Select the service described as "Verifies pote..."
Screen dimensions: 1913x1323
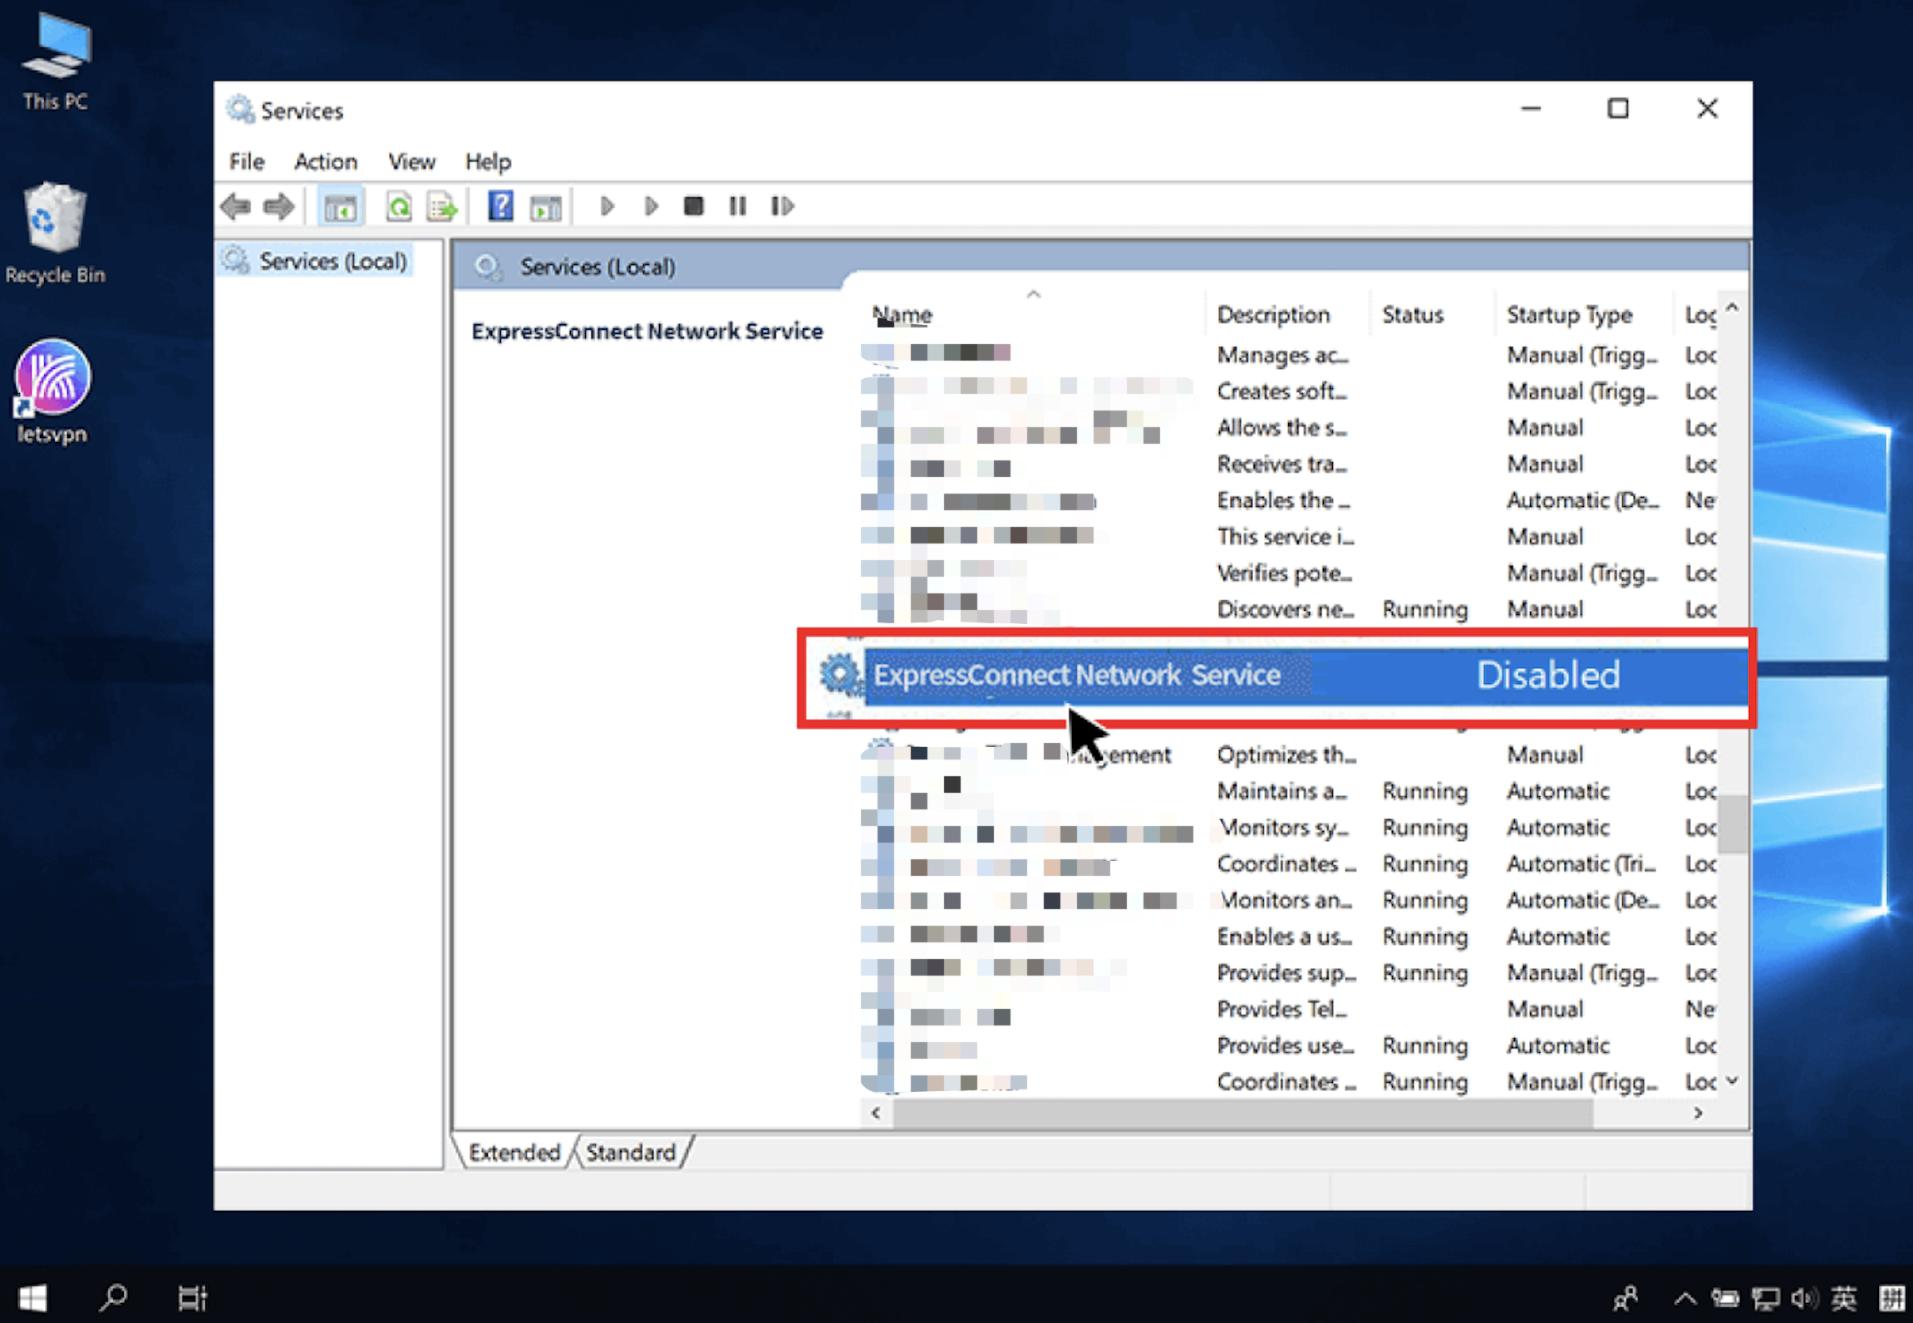click(x=1288, y=573)
